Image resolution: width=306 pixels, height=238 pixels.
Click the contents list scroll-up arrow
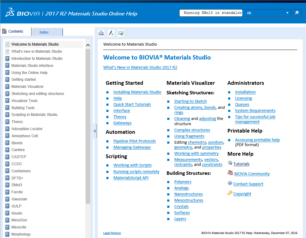[88, 45]
